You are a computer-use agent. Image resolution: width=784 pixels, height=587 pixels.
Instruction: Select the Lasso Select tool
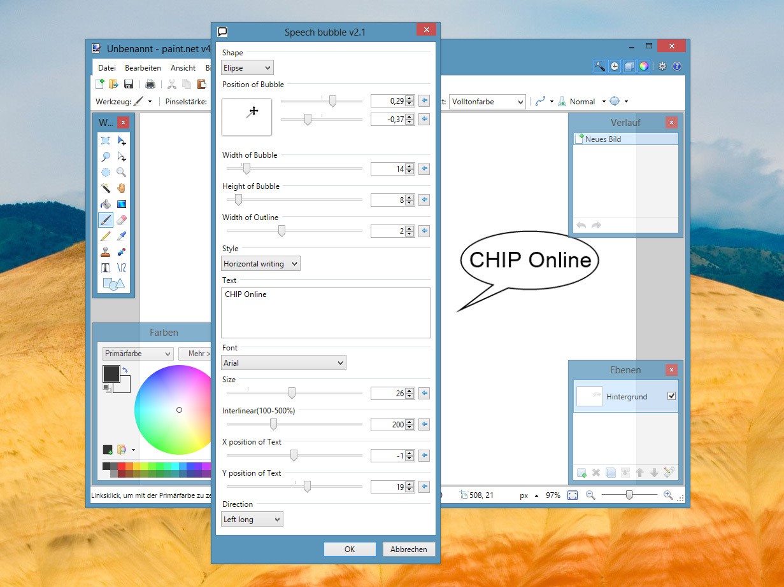106,156
